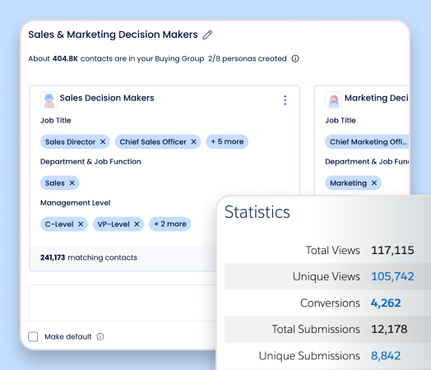
Task: Remove the Chief Sales Officer tag
Action: pos(193,141)
